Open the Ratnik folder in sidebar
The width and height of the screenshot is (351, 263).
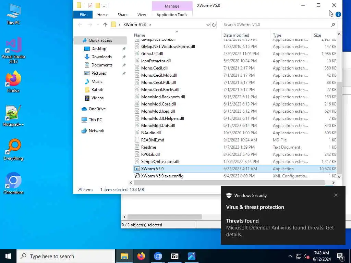[97, 90]
